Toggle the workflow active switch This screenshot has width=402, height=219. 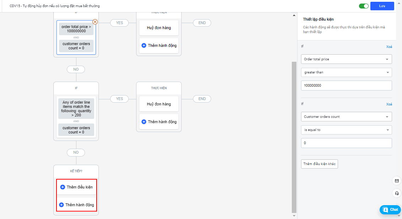(x=364, y=6)
